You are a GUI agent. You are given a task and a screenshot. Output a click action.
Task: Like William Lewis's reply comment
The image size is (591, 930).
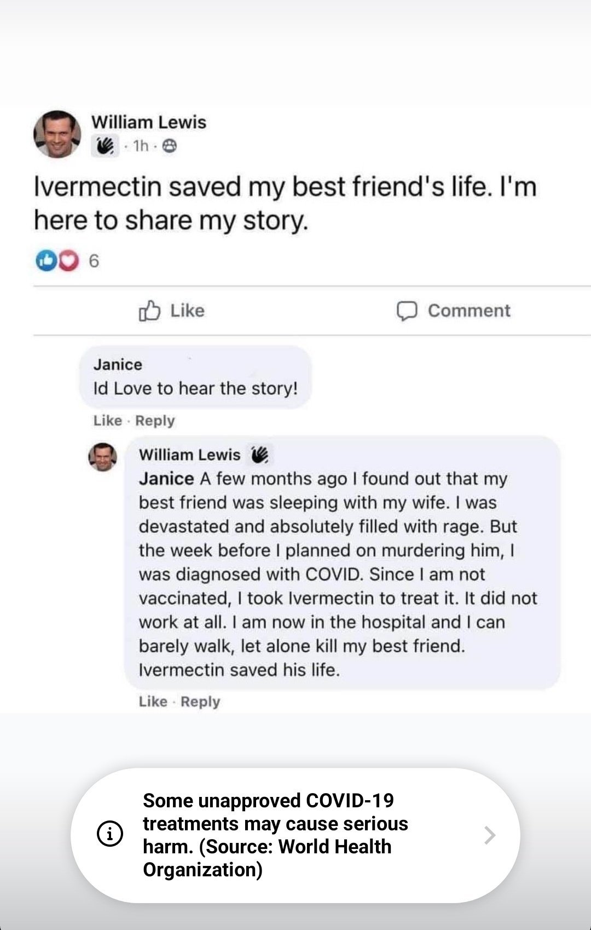coord(153,702)
